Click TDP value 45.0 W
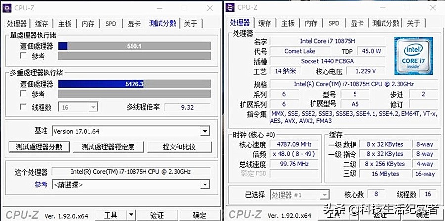 tap(371, 51)
